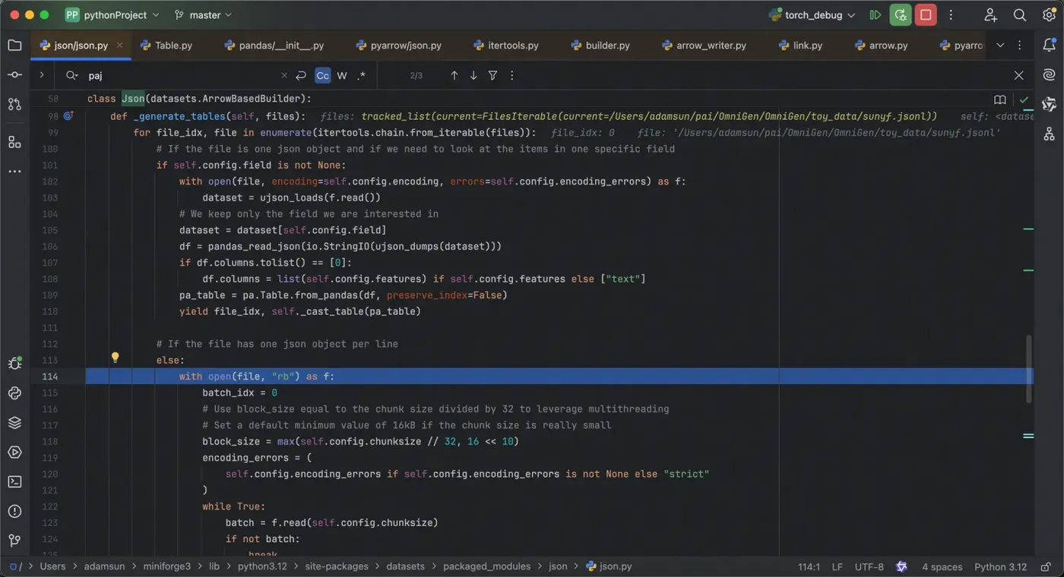Open more run actions next to Stop

pos(951,15)
